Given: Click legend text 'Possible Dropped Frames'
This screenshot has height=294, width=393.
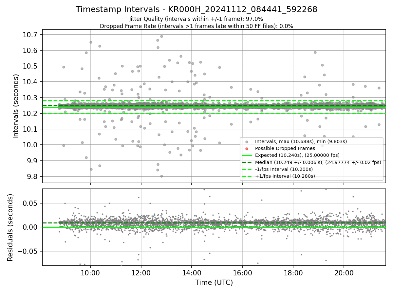Looking at the screenshot, I should tap(285, 148).
